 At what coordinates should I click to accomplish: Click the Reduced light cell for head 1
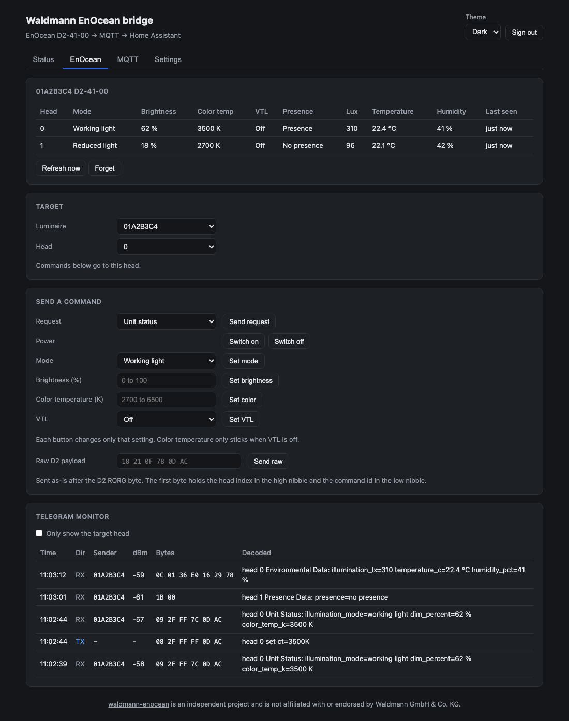point(95,145)
